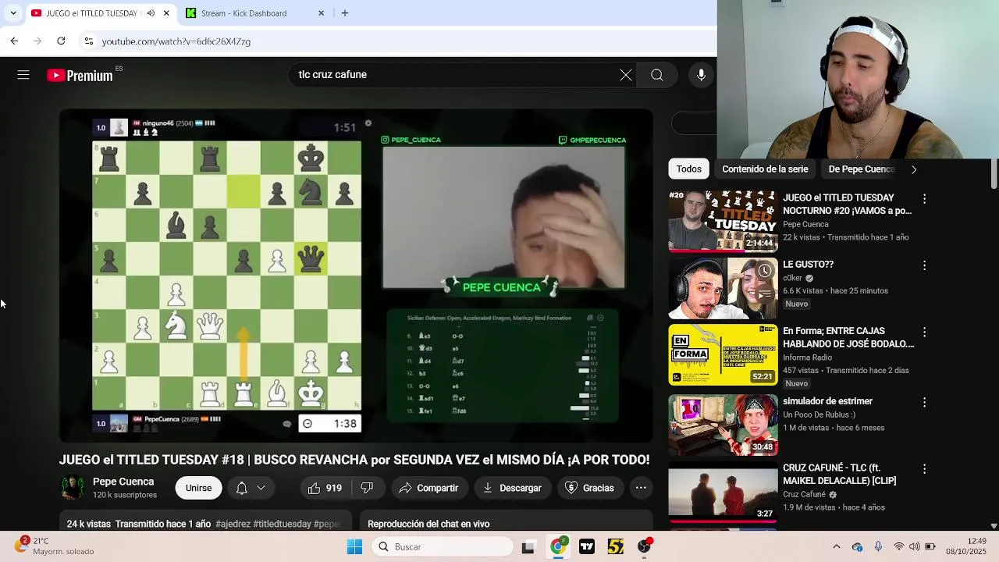The width and height of the screenshot is (999, 562).
Task: Click the Compartir share button
Action: (428, 488)
